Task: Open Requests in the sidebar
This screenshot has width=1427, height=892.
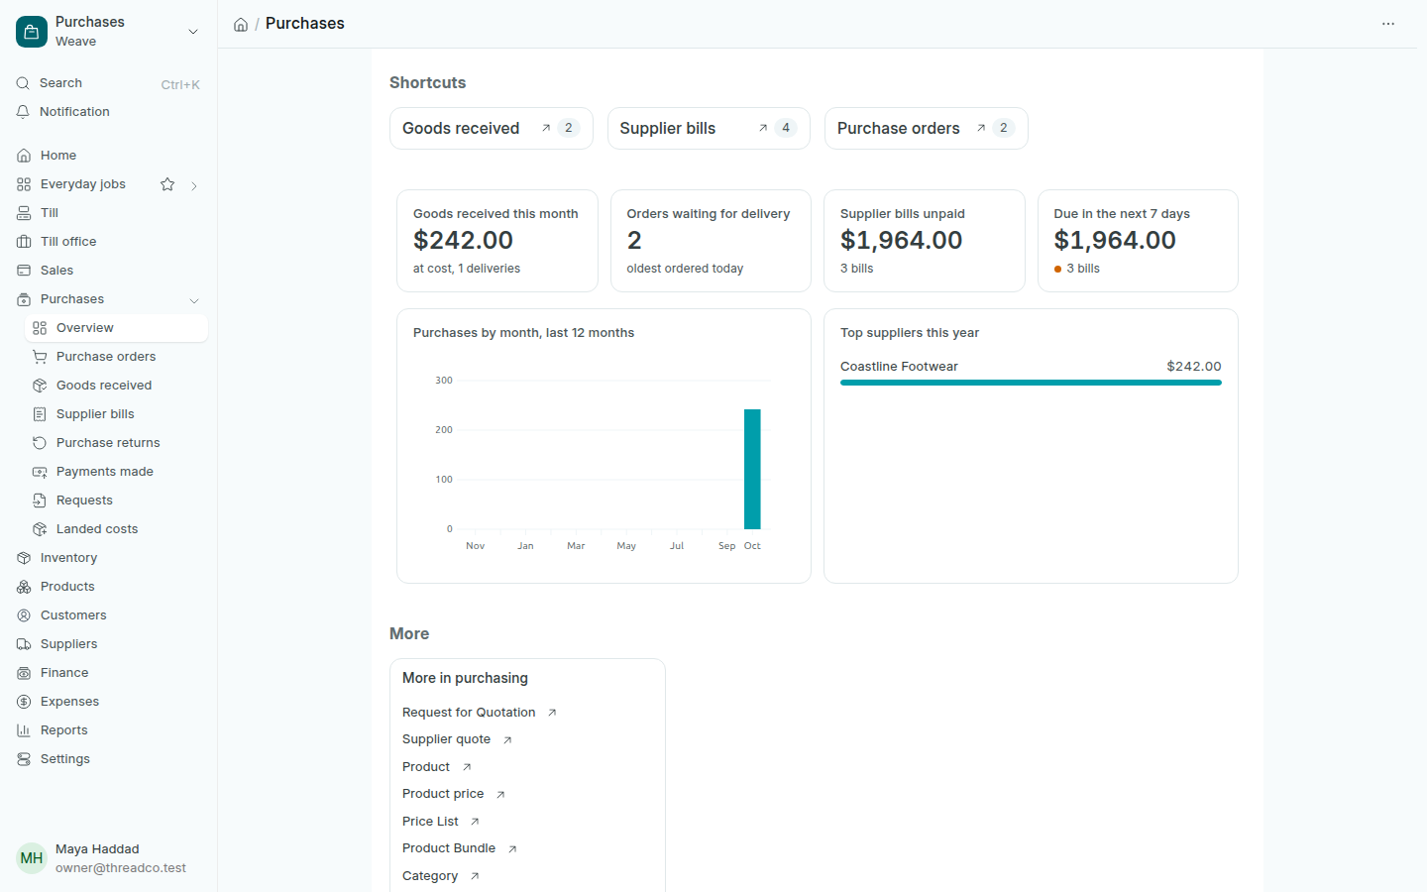Action: 116,501
